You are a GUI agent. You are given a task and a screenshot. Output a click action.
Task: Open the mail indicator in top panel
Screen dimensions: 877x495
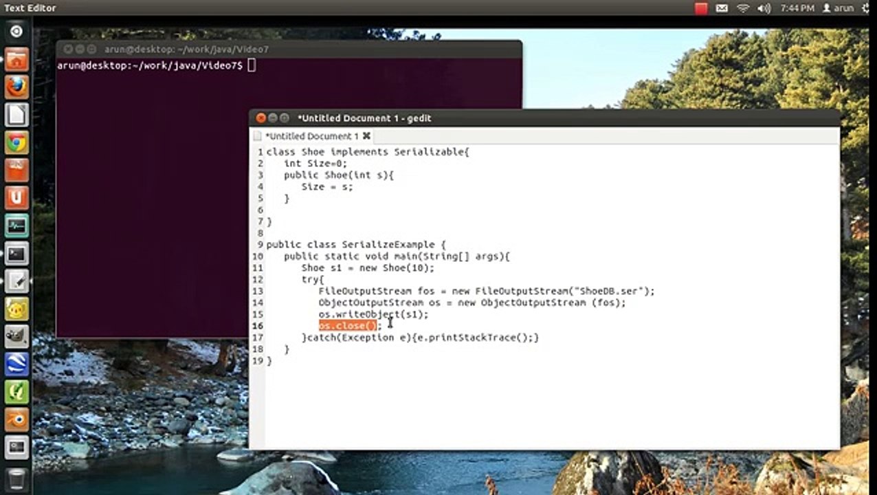click(x=722, y=8)
